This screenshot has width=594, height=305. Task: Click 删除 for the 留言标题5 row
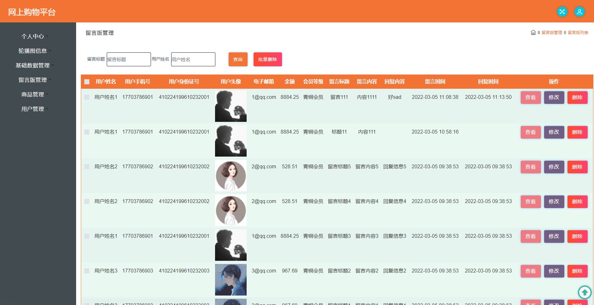pyautogui.click(x=577, y=167)
